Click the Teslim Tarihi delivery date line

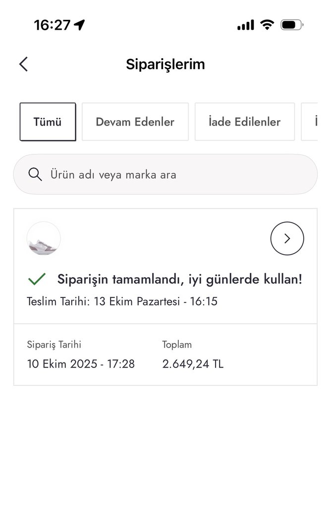(122, 301)
